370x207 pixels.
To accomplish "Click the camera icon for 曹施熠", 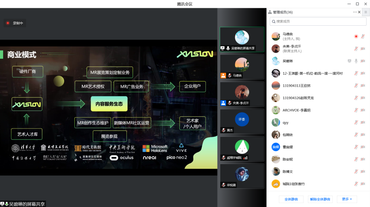I will [363, 147].
